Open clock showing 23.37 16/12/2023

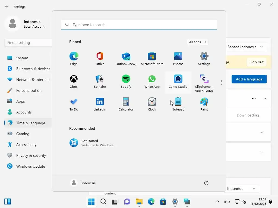(x=258, y=201)
